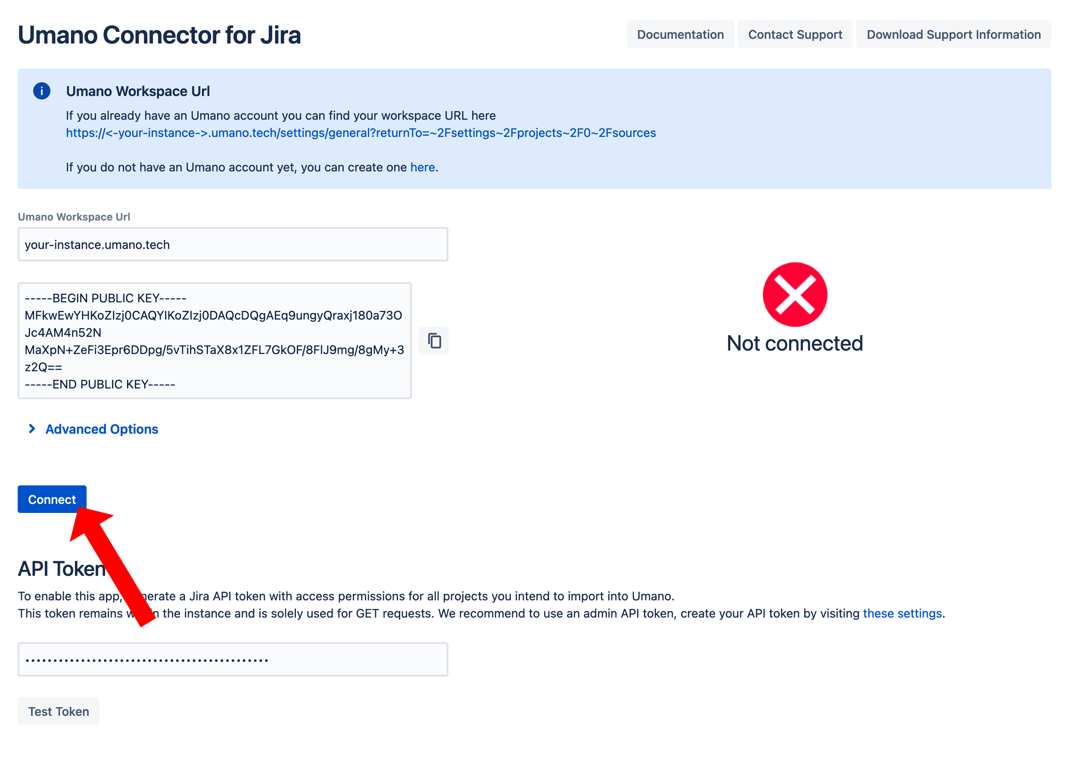The image size is (1089, 758).
Task: Click the Umano Connector for Jira heading
Action: click(x=159, y=35)
